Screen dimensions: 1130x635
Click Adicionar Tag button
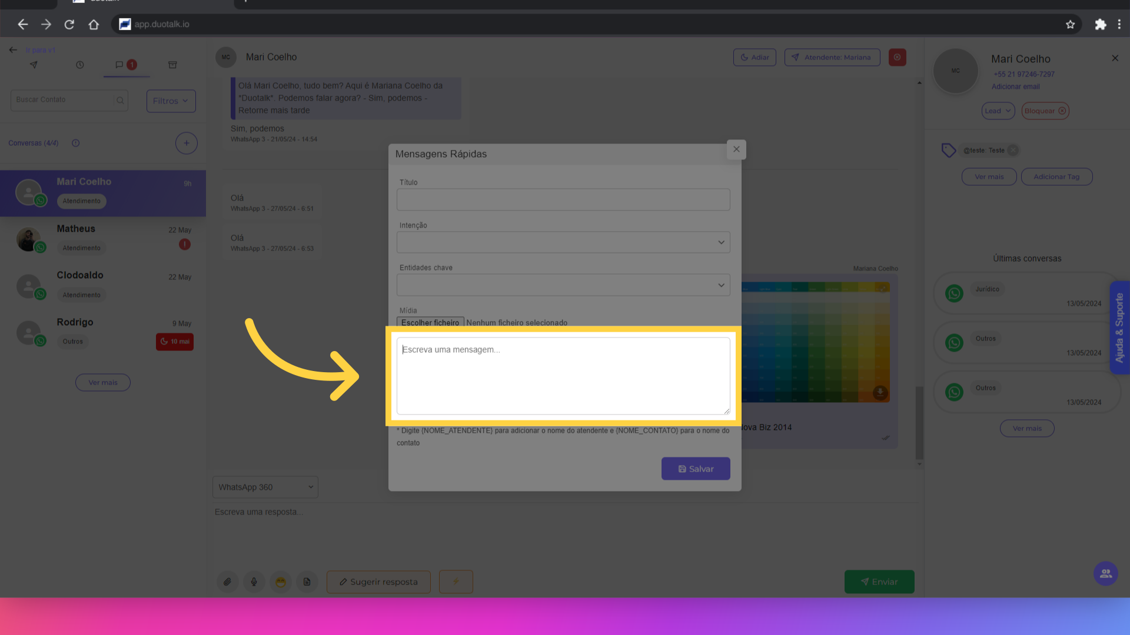click(x=1056, y=176)
